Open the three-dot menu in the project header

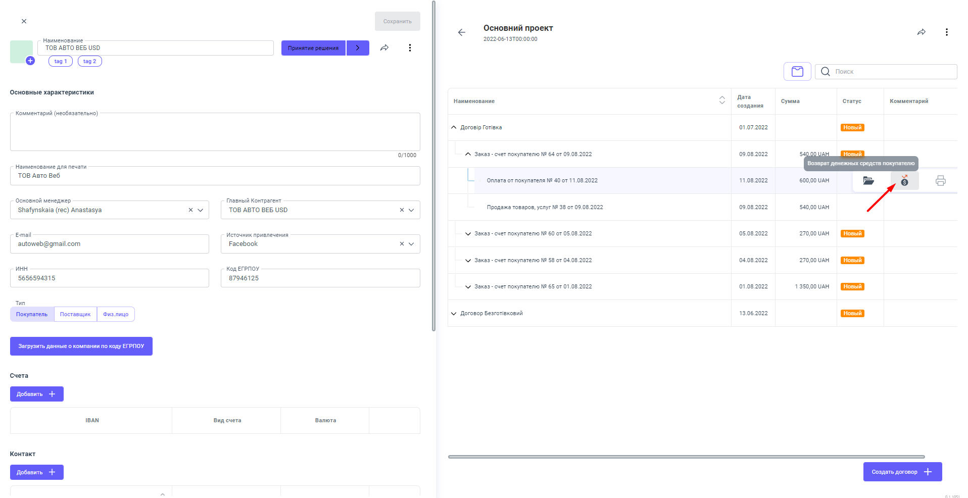click(x=946, y=32)
